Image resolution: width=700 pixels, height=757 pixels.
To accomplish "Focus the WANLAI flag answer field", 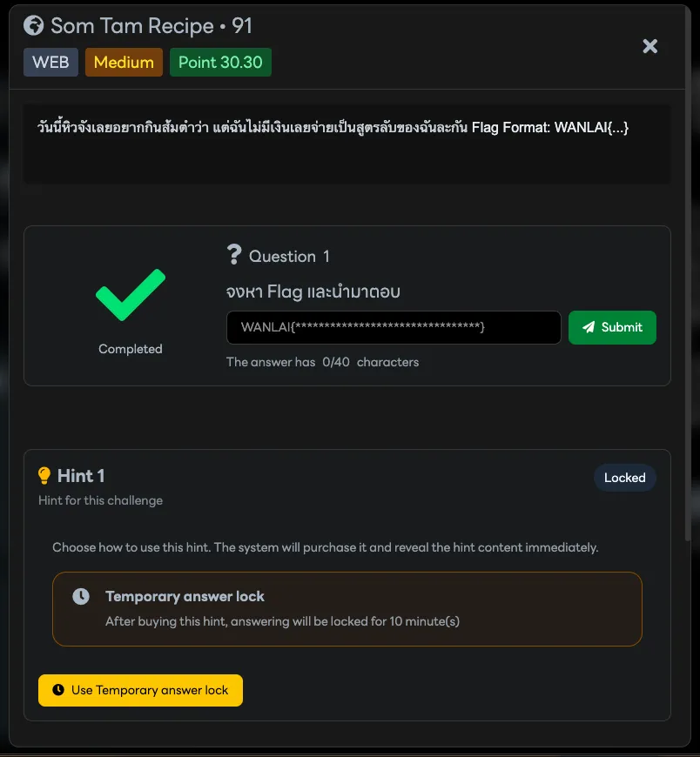I will pos(394,328).
